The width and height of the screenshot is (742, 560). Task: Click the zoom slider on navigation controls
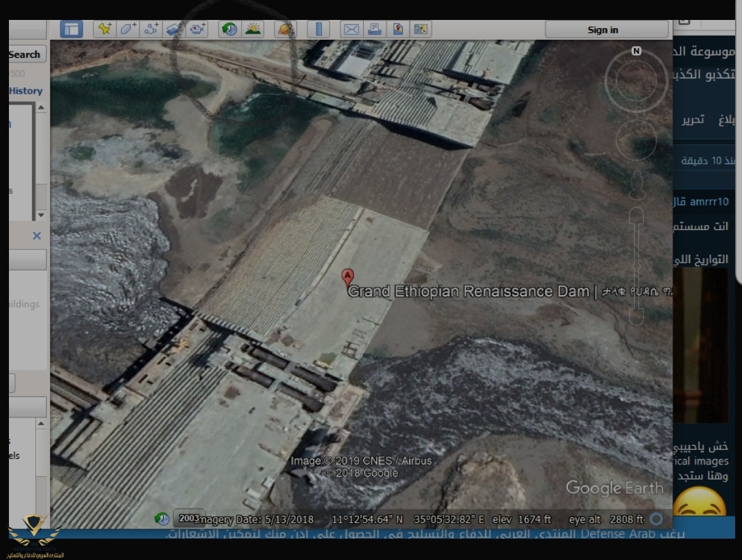coord(636,265)
